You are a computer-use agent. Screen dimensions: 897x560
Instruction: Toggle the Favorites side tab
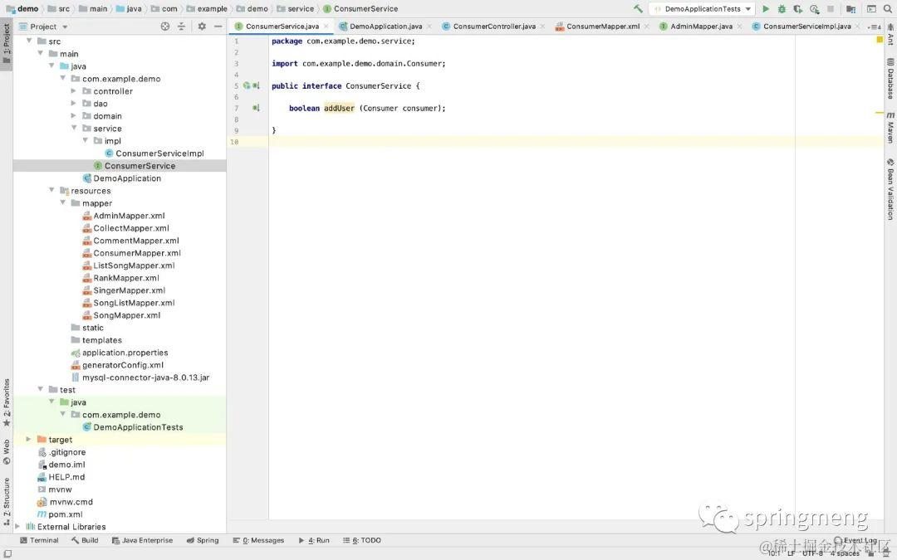pyautogui.click(x=7, y=403)
